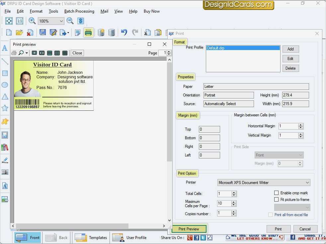
Task: Share on Facebook icon
Action: pos(197,237)
